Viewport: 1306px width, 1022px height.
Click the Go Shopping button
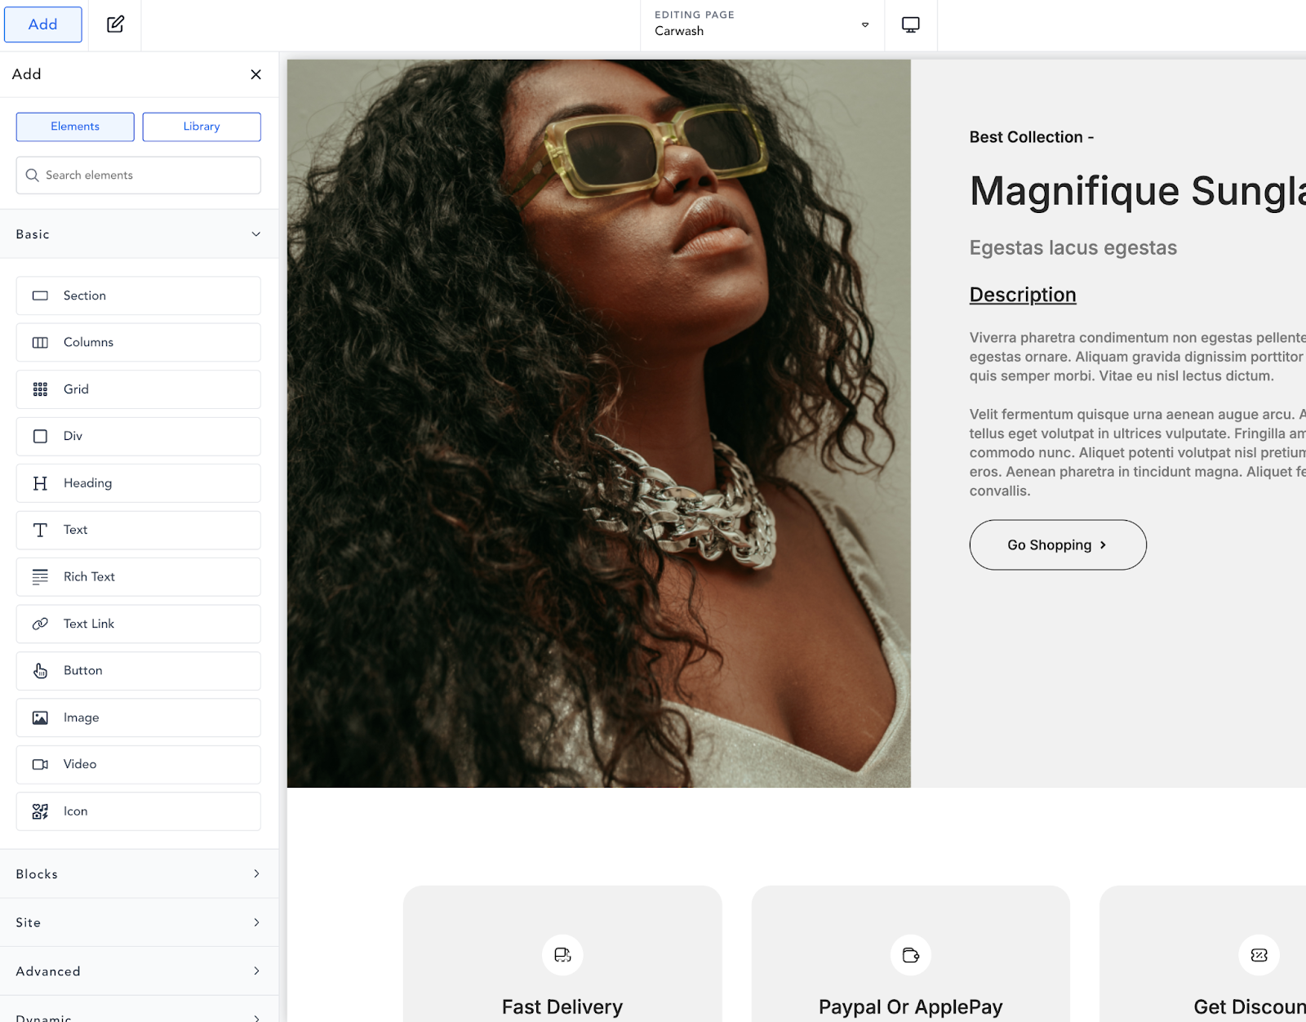pyautogui.click(x=1057, y=544)
